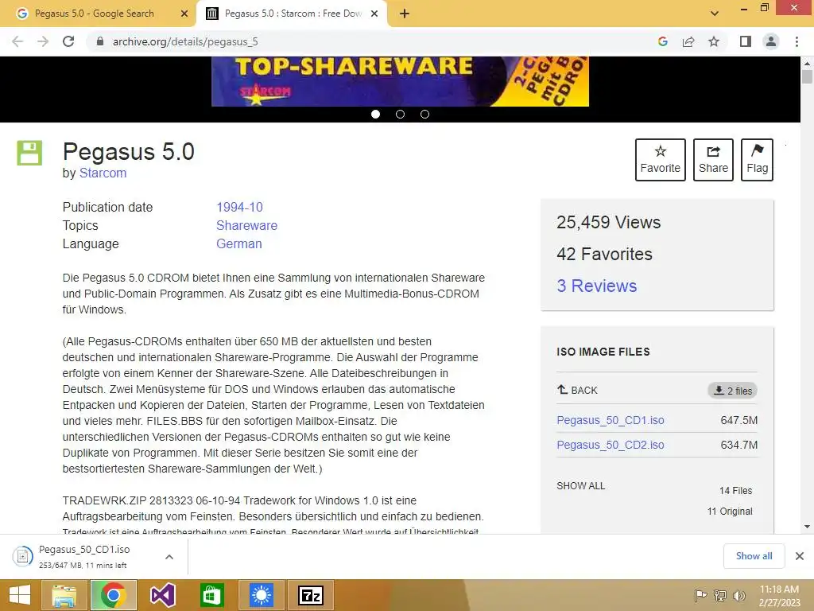
Task: Open the Starcom creator link
Action: 103,173
